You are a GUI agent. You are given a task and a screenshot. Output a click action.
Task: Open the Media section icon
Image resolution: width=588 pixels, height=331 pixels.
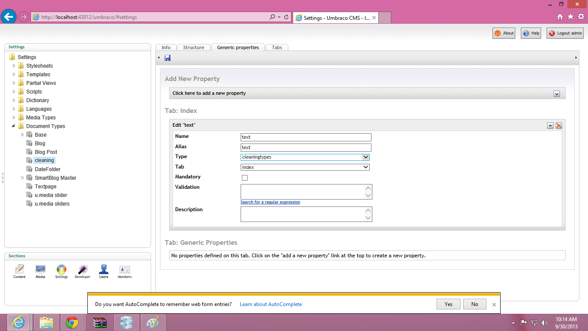40,272
